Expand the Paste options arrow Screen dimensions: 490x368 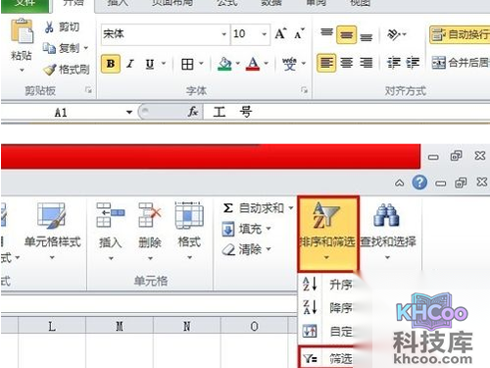pos(22,70)
